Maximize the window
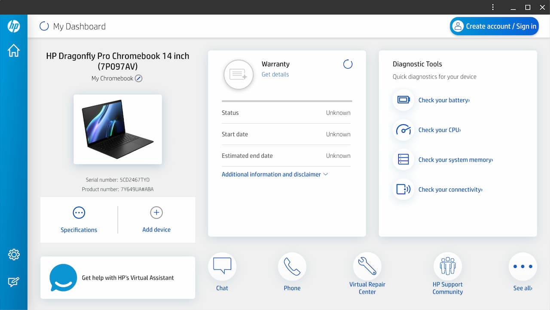The height and width of the screenshot is (310, 550). (528, 7)
